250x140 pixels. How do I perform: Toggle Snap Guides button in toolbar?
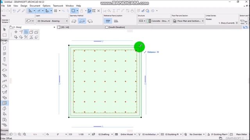(39, 11)
